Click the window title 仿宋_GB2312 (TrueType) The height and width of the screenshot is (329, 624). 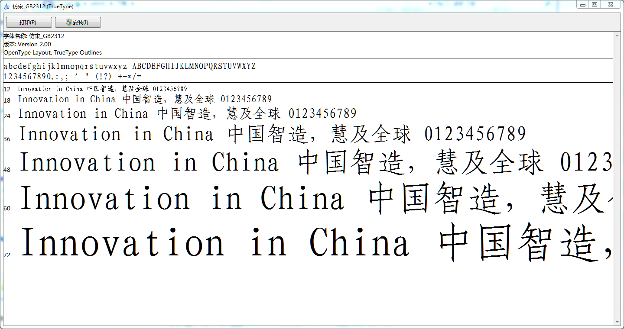point(43,6)
